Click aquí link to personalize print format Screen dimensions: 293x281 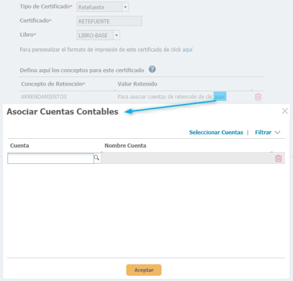click(188, 49)
